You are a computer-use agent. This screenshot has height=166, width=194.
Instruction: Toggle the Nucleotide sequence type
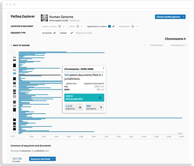click(x=49, y=33)
